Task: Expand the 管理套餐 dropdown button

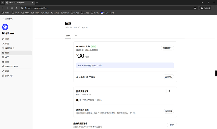Action: tap(167, 48)
